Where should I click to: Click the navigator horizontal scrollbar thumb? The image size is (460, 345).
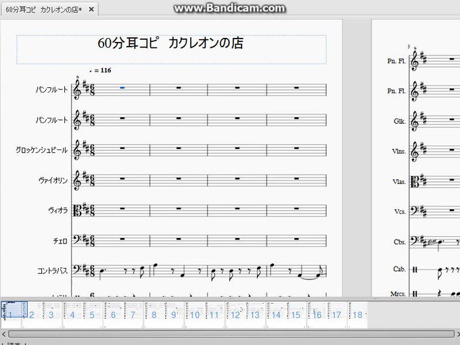click(x=231, y=334)
